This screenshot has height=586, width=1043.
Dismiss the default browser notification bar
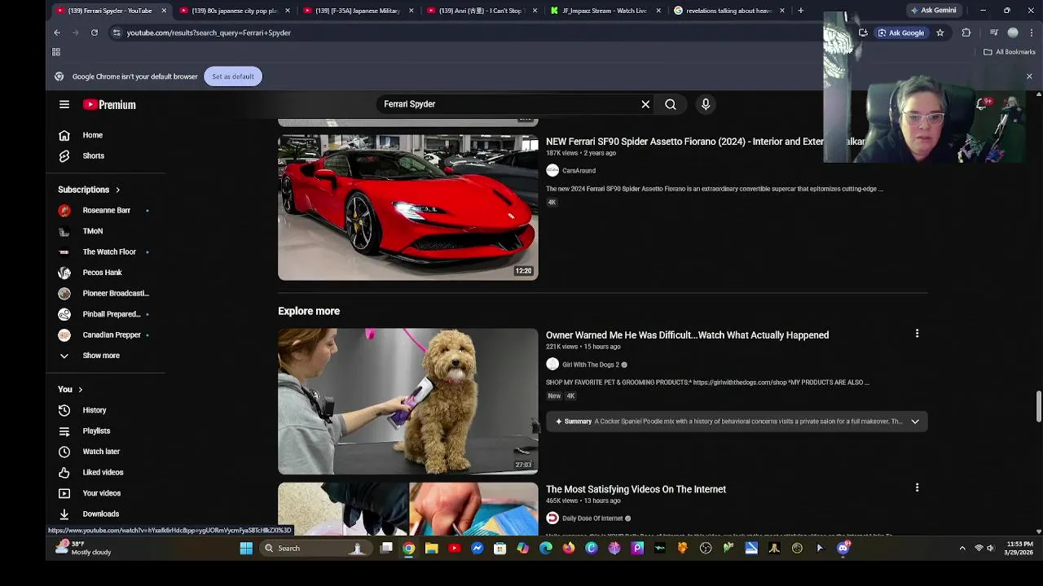click(1029, 77)
